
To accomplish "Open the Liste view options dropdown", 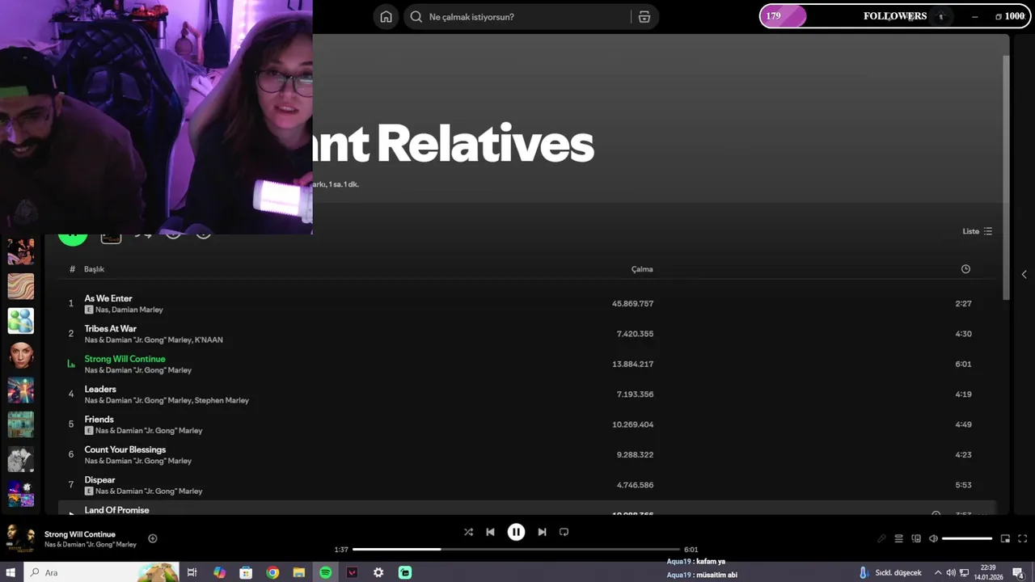I will point(977,231).
